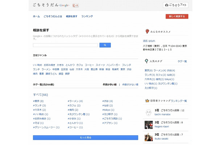221x145 pixels.
Task: Open the #渋谷 (4) tag
Action: pyautogui.click(x=108, y=101)
